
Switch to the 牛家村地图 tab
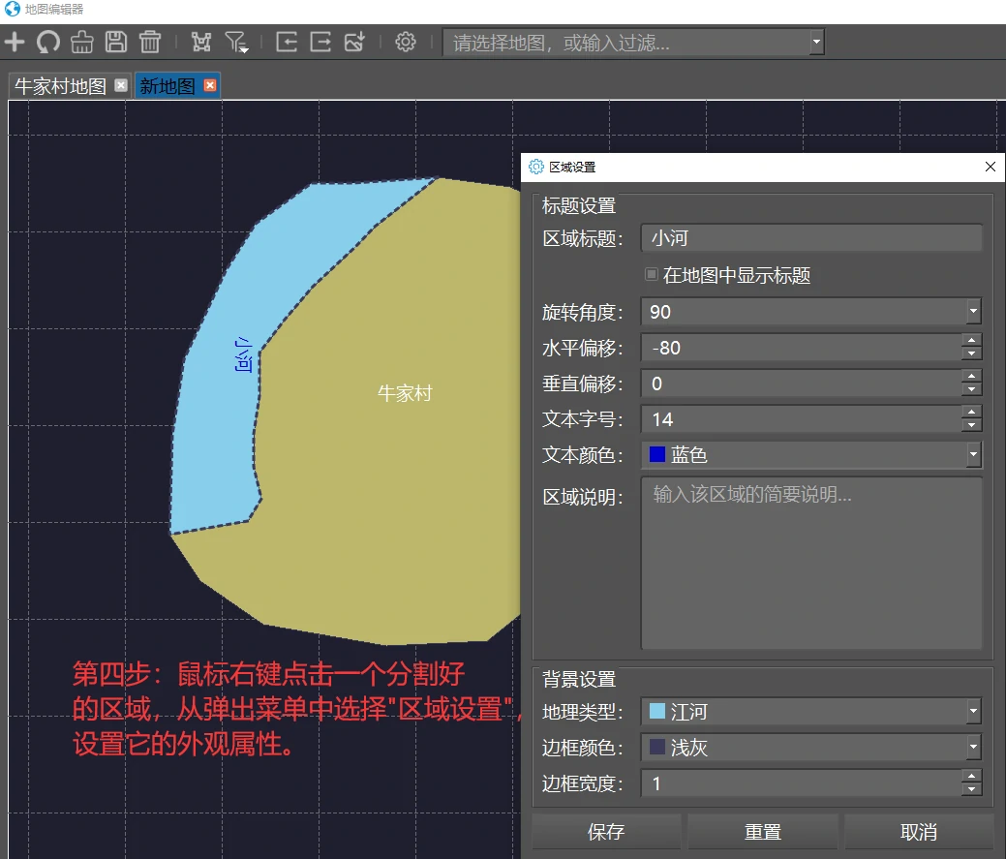click(x=60, y=86)
